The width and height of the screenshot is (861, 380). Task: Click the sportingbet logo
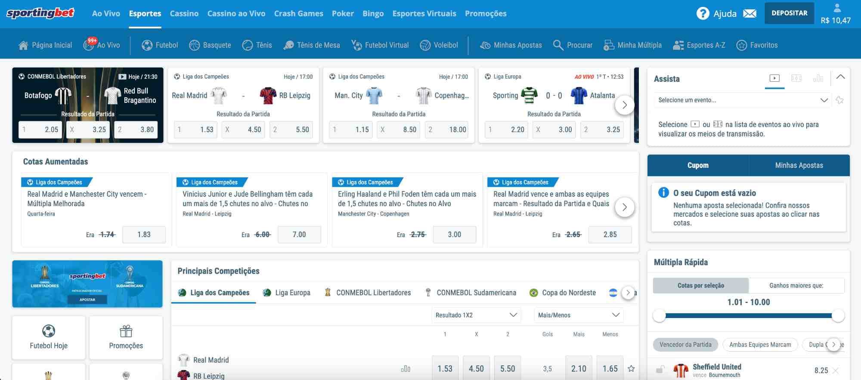pos(40,13)
